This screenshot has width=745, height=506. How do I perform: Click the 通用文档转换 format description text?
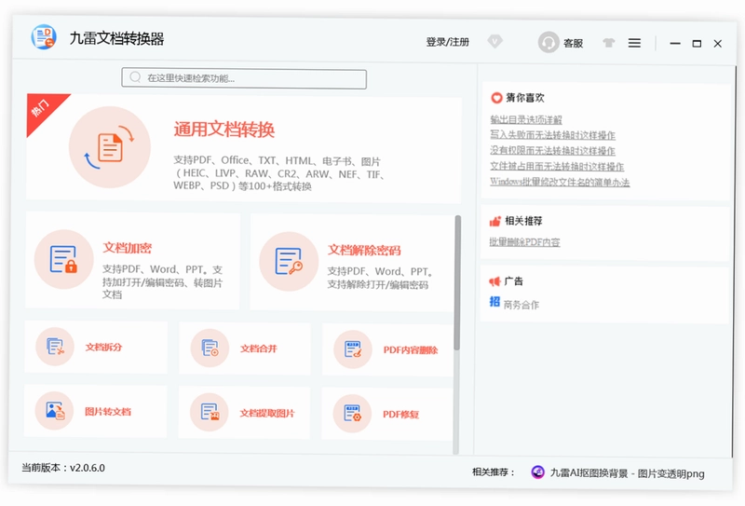[279, 173]
